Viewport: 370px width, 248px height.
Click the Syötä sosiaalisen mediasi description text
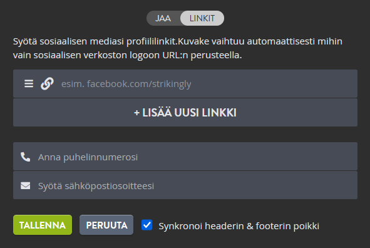(177, 48)
